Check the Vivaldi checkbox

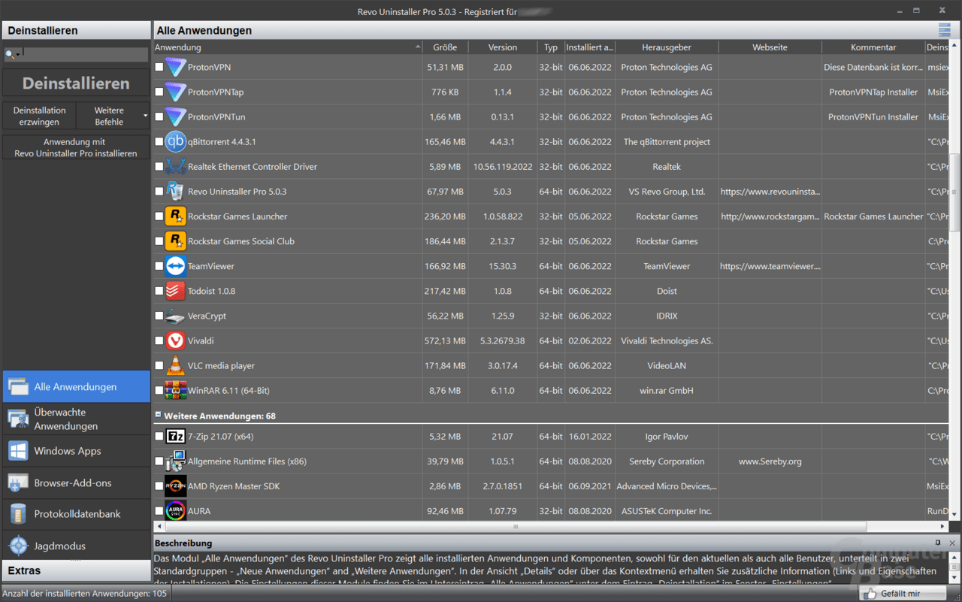point(159,340)
